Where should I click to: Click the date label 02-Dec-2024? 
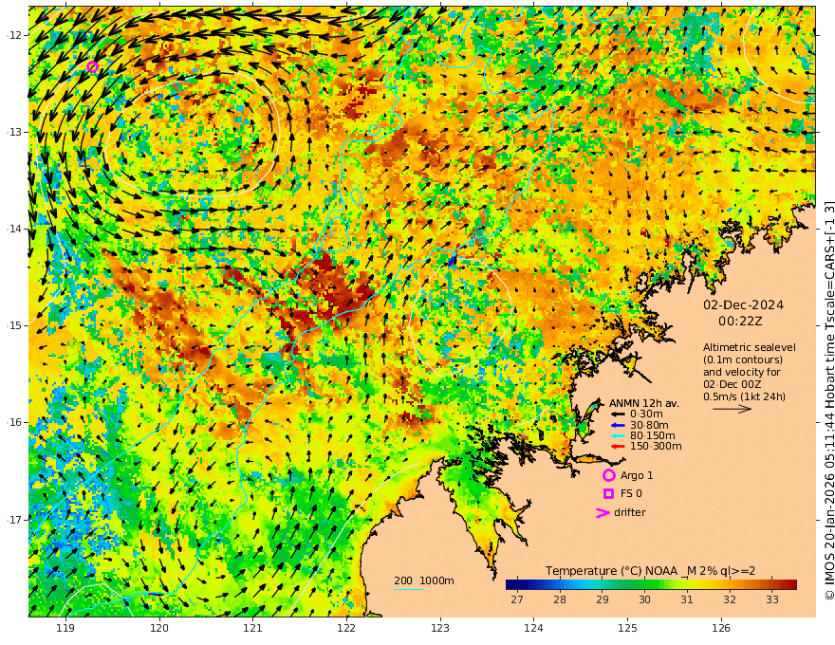tap(743, 304)
